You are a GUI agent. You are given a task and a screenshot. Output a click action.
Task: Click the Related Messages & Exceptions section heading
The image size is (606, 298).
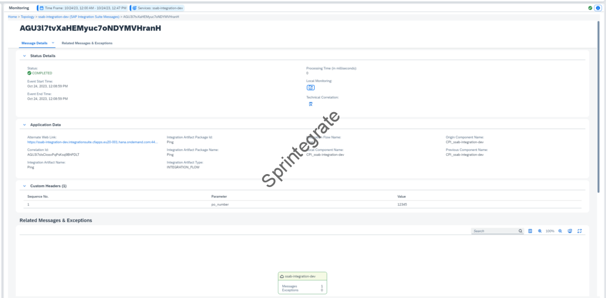tap(56, 221)
